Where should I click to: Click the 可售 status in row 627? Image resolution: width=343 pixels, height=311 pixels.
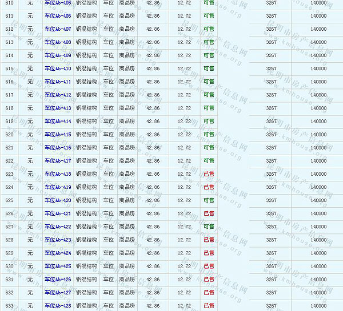click(x=209, y=227)
